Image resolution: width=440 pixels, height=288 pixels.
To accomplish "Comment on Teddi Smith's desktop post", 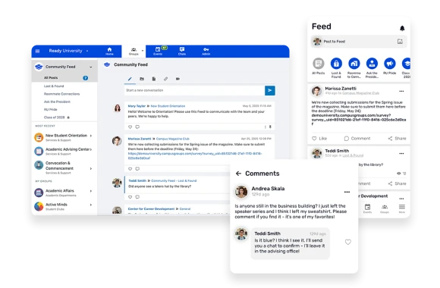I will (137, 197).
